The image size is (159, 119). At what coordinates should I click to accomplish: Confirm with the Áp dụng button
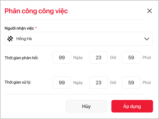click(x=132, y=106)
